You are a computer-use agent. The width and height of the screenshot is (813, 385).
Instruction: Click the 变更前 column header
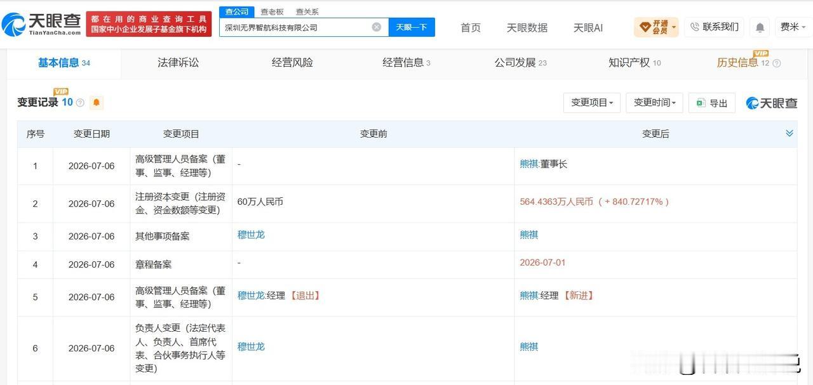point(373,134)
